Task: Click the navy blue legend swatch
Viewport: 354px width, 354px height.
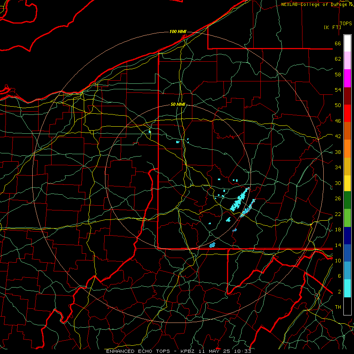Action: pos(347,236)
